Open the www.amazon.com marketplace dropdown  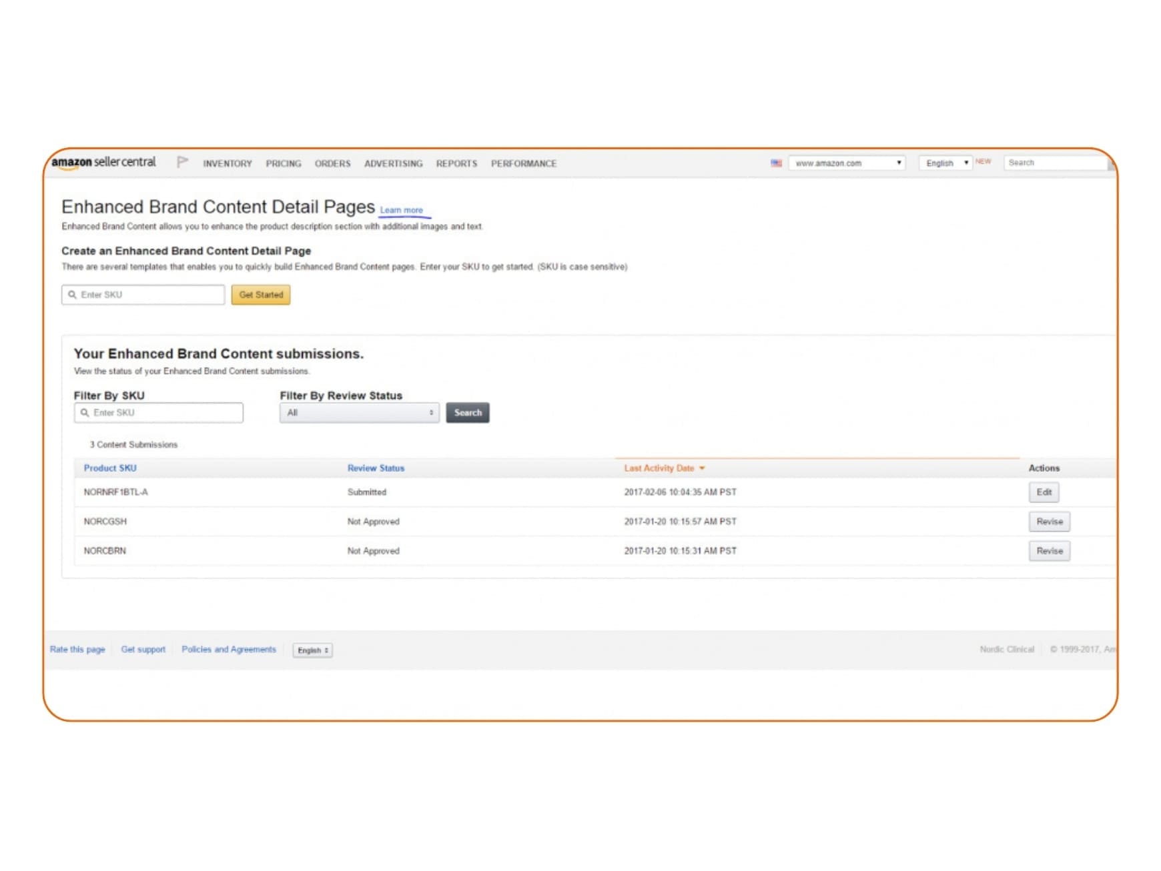coord(847,163)
